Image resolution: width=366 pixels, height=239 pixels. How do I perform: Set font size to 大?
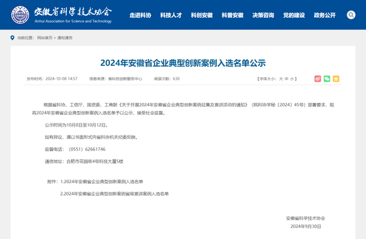pos(281,79)
